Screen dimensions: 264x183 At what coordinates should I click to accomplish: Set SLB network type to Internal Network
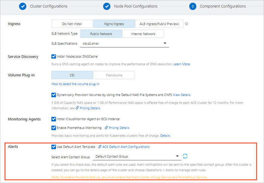(143, 34)
